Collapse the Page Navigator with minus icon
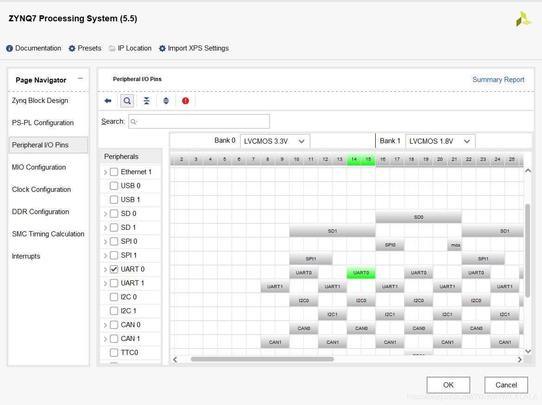 tap(81, 78)
